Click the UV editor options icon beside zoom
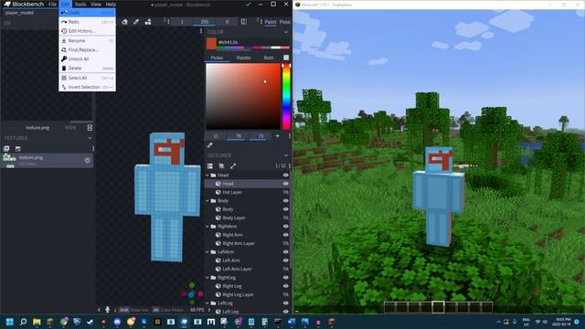Viewport: 585px width, 329px height. coord(90,128)
